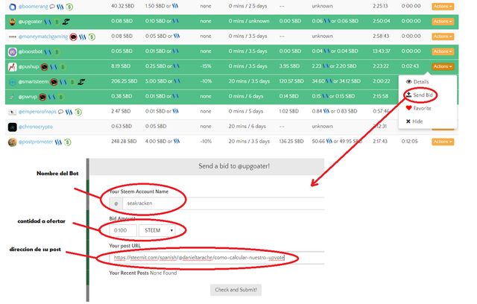Click the 0:12:05 time in the @postpromoter row
The image size is (477, 304).
click(409, 142)
